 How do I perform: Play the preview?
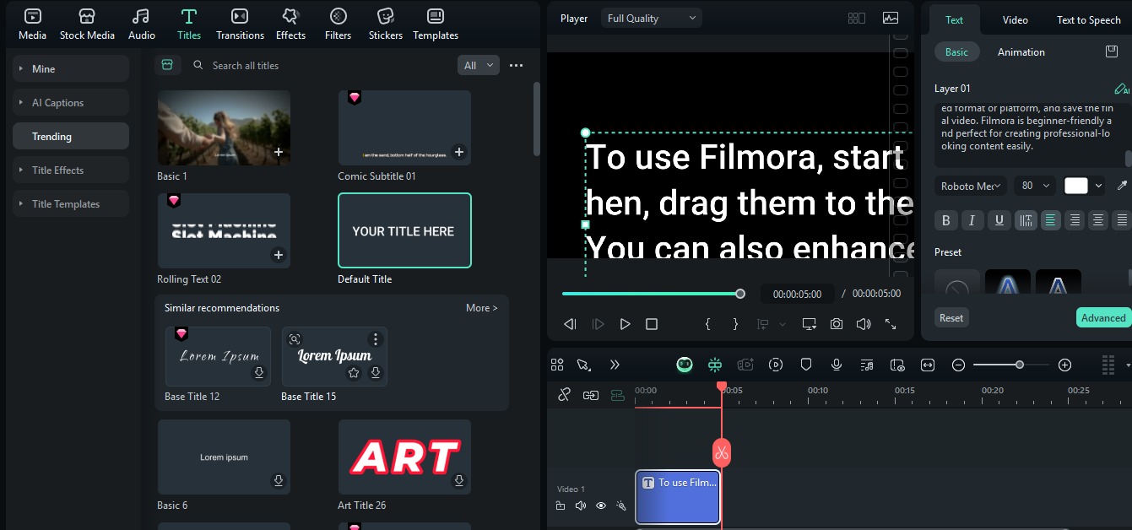click(625, 324)
